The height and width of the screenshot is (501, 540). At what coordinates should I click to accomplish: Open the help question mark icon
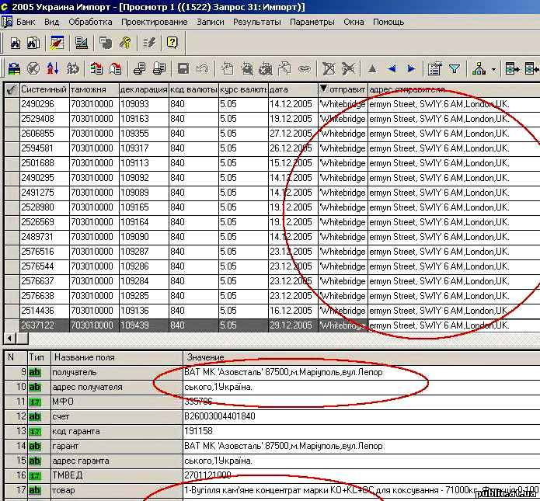pyautogui.click(x=172, y=43)
